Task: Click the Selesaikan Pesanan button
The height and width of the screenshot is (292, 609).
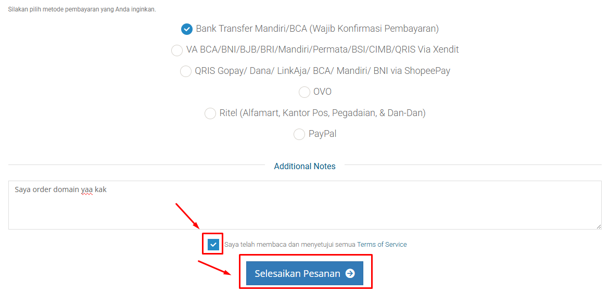Action: (298, 273)
